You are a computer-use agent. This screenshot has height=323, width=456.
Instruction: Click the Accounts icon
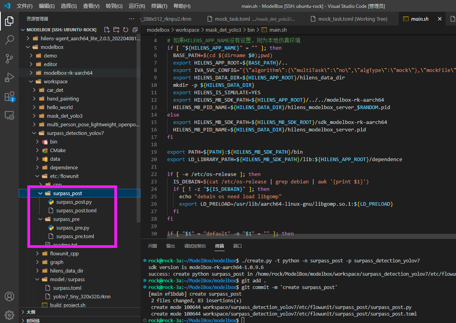tap(9, 296)
